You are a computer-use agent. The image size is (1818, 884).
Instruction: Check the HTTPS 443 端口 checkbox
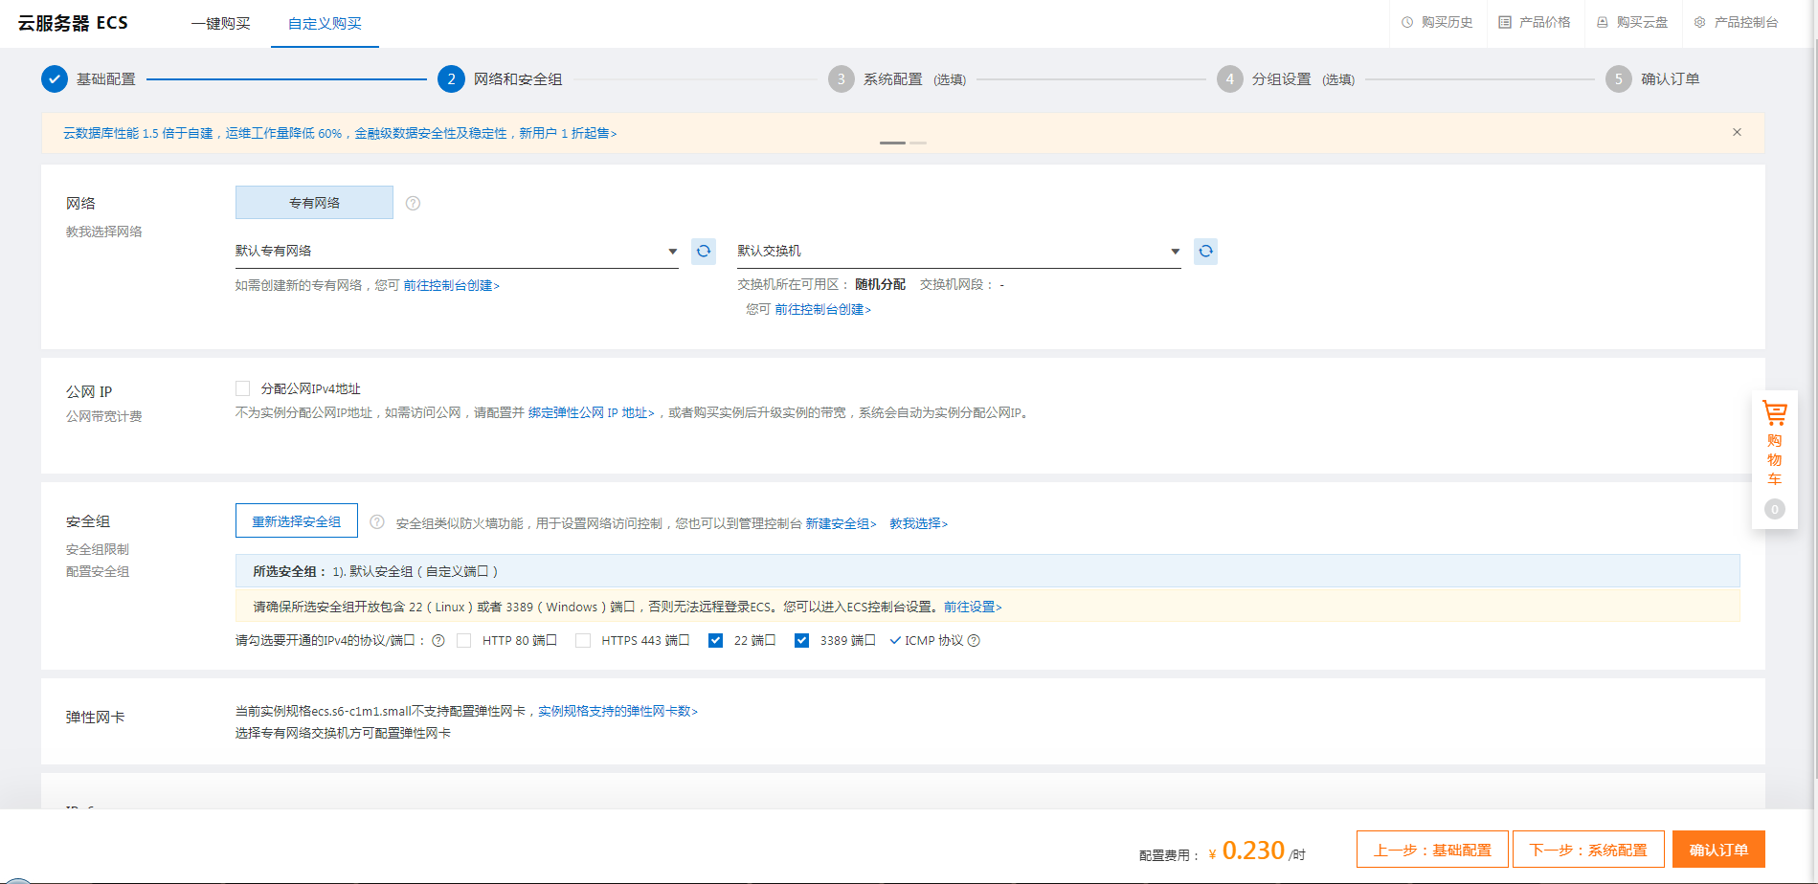point(582,640)
